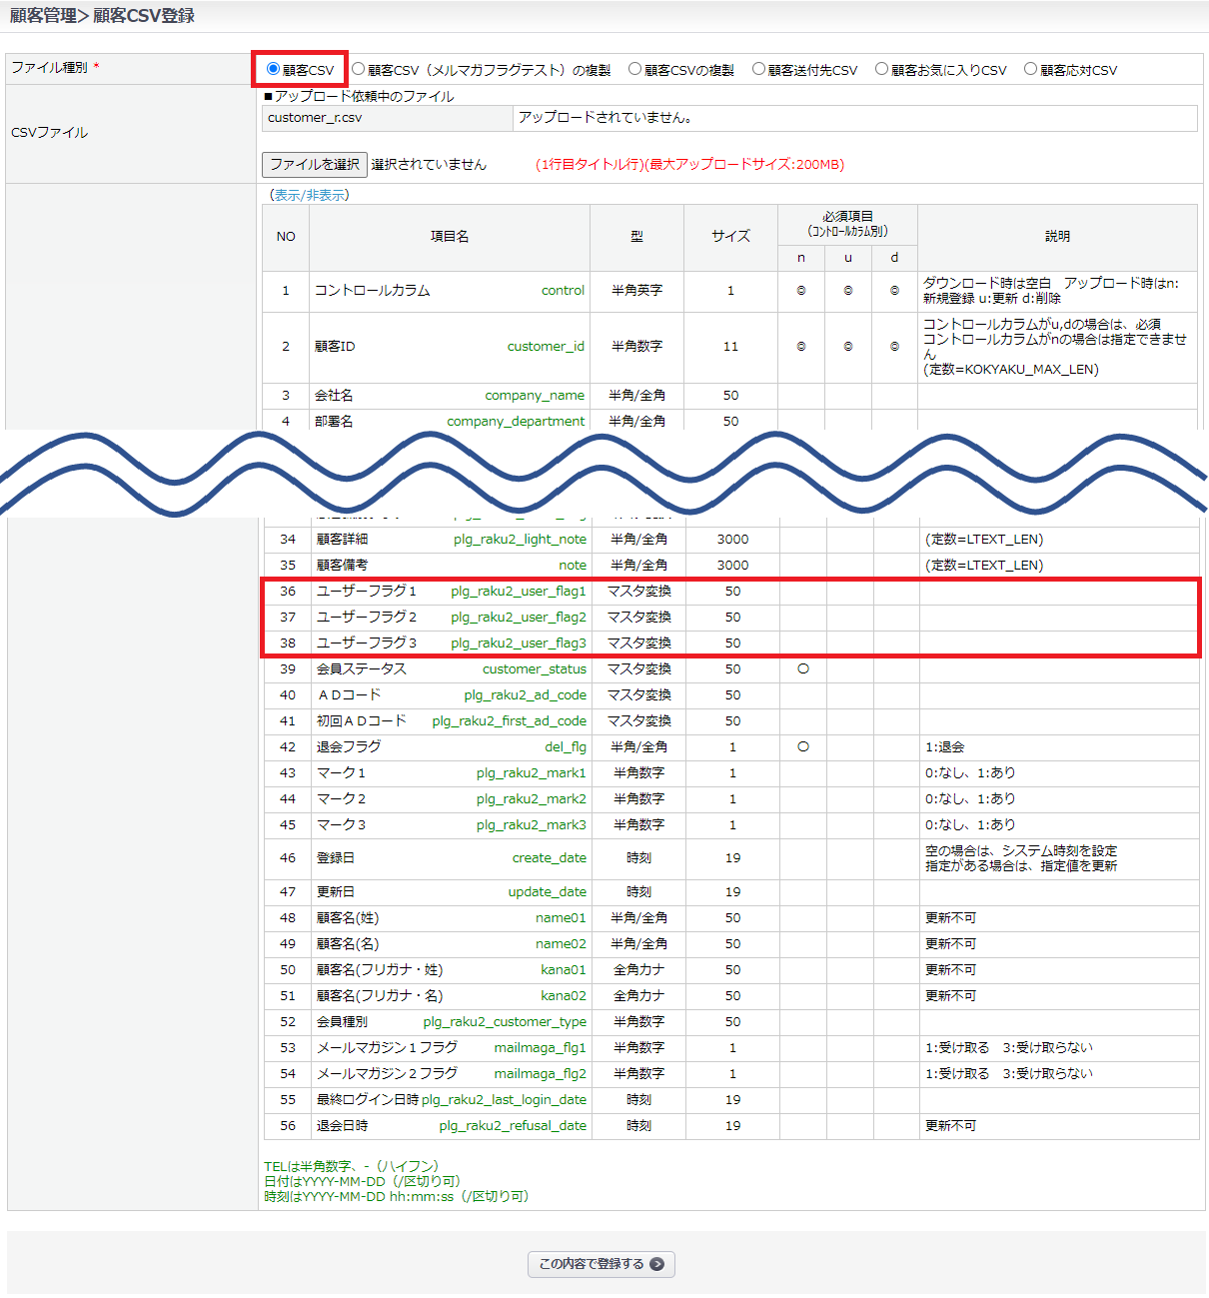Image resolution: width=1209 pixels, height=1298 pixels.
Task: Select the 顧客送付先CSV radio option
Action: point(758,69)
